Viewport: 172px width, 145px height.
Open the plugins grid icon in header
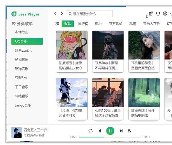click(x=151, y=14)
